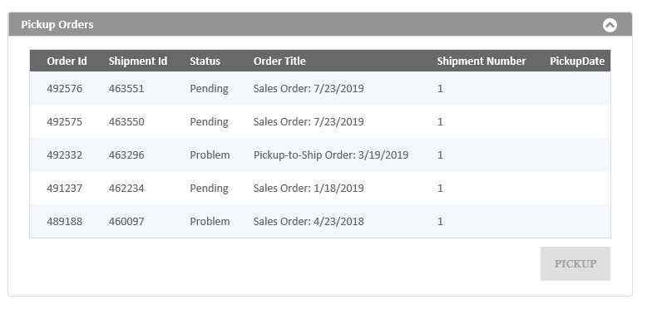Image resolution: width=652 pixels, height=309 pixels.
Task: Sort by Shipment Number column header
Action: pyautogui.click(x=481, y=61)
